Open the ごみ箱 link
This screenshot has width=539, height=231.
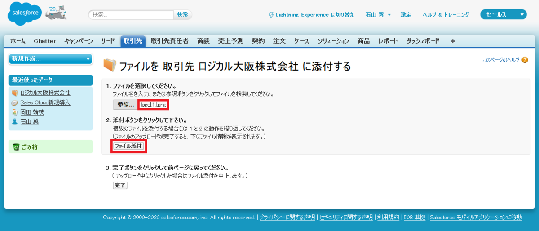coord(30,147)
